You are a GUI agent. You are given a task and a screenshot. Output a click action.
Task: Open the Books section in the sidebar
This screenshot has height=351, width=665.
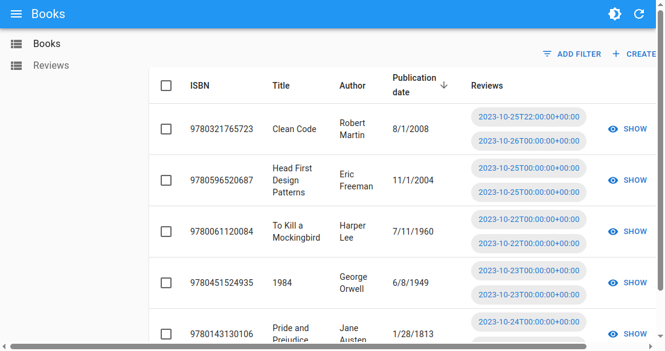[47, 43]
